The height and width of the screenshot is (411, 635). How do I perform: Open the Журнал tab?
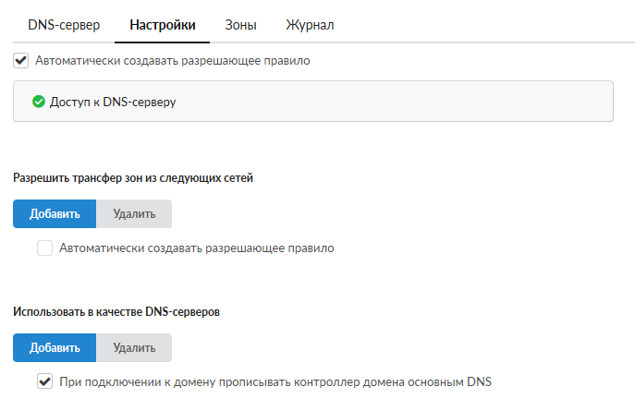[310, 25]
